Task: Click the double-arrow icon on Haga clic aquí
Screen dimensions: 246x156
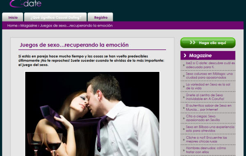Action: coord(192,42)
